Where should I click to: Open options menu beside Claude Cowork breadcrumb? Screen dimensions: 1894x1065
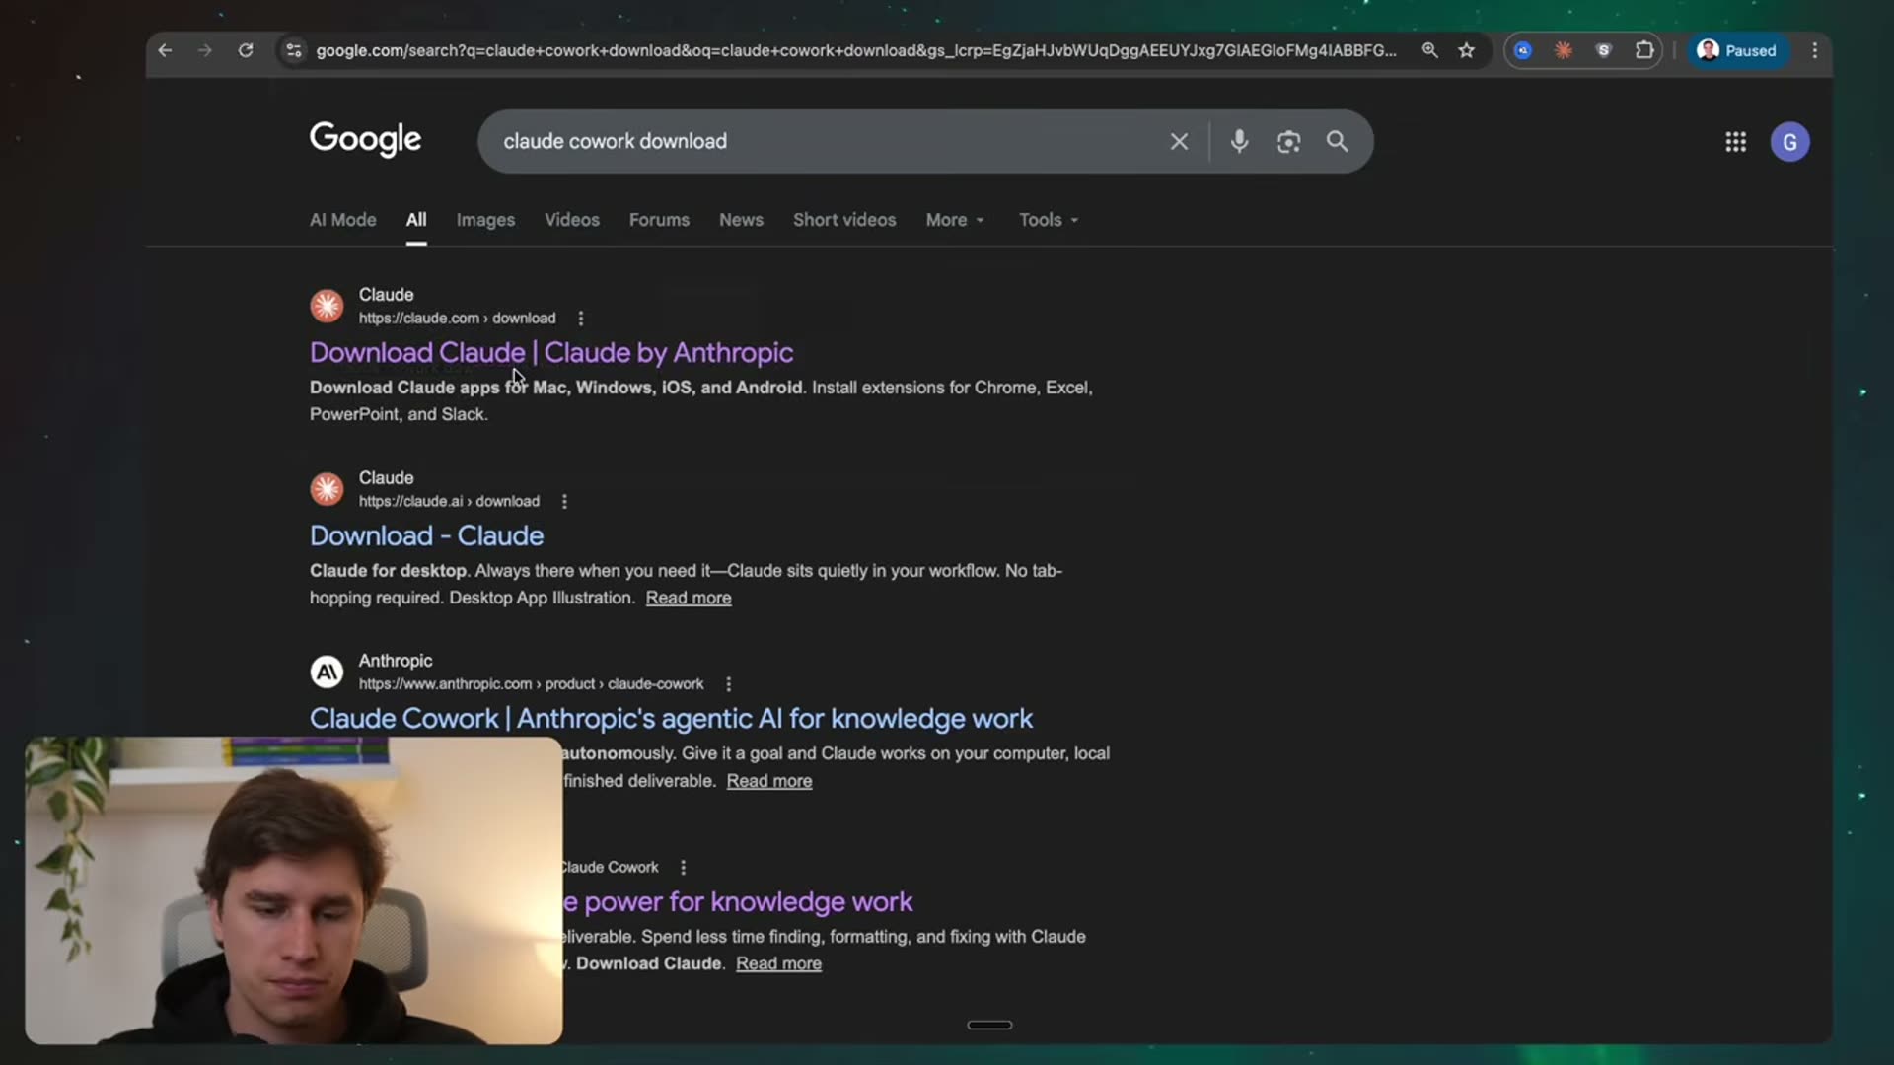point(683,868)
